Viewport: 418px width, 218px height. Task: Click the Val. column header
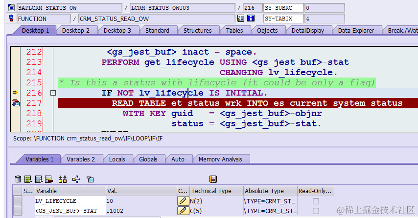point(141,191)
